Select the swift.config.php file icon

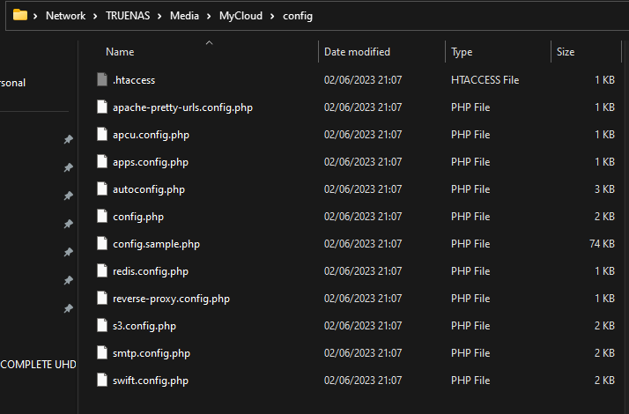click(x=102, y=380)
